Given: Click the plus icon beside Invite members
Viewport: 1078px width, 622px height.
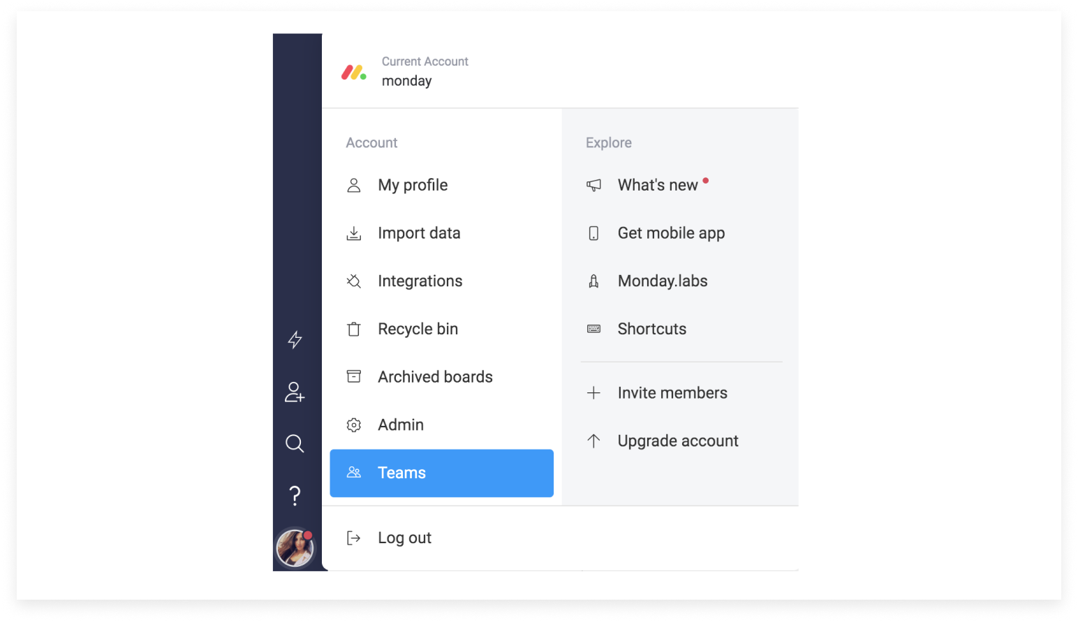Looking at the screenshot, I should click(x=593, y=393).
